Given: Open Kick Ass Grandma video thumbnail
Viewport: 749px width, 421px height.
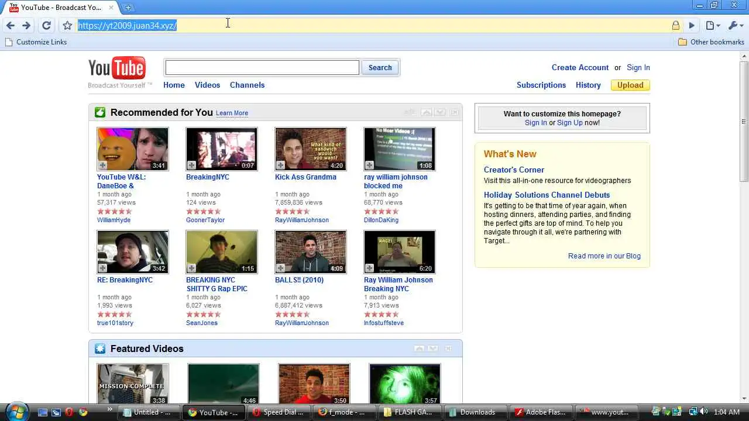Looking at the screenshot, I should click(x=311, y=149).
